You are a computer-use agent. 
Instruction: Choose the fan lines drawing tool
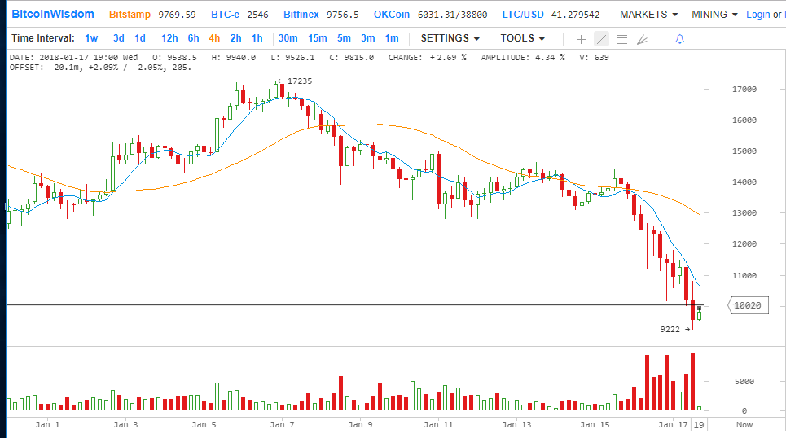click(x=642, y=39)
